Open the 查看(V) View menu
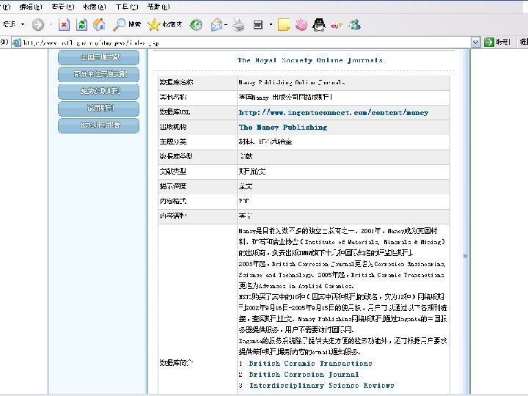Image resolution: width=528 pixels, height=396 pixels. [x=63, y=7]
